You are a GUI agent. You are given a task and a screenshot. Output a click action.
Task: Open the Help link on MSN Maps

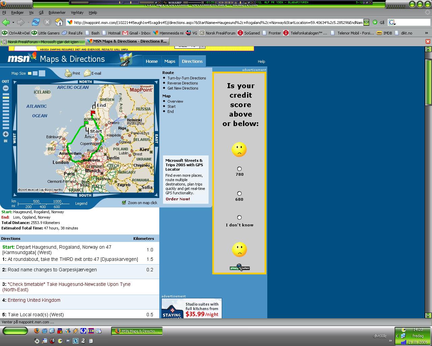coord(262,61)
